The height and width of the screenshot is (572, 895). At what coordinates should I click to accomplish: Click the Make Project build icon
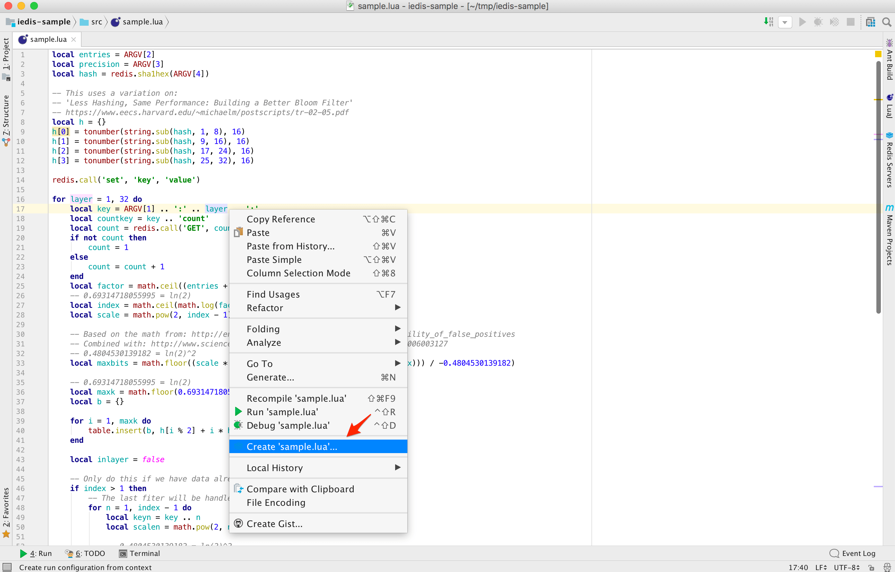[x=769, y=22]
